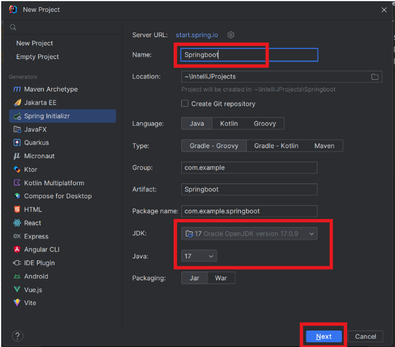
Task: Click the Name input field
Action: tap(249, 55)
